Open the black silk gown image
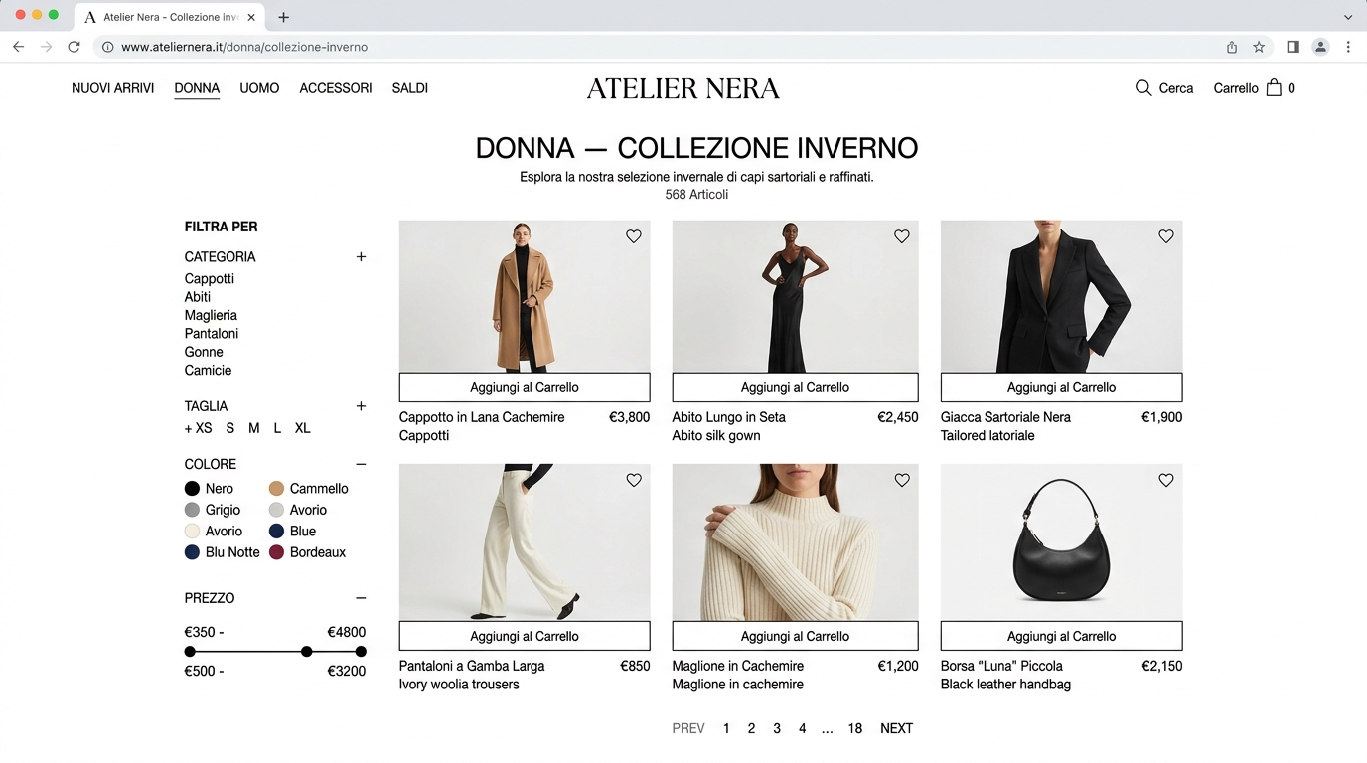Image resolution: width=1367 pixels, height=763 pixels. click(795, 296)
